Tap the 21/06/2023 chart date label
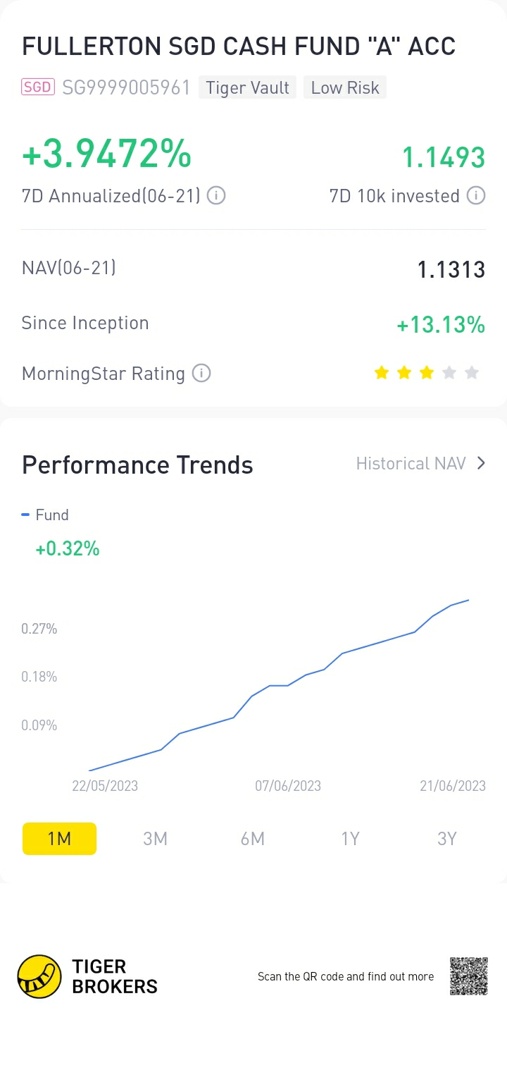The width and height of the screenshot is (507, 1070). click(453, 785)
